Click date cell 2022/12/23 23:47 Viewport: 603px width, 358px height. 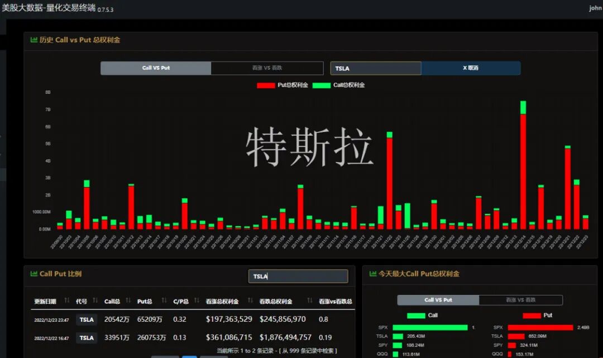pos(51,320)
